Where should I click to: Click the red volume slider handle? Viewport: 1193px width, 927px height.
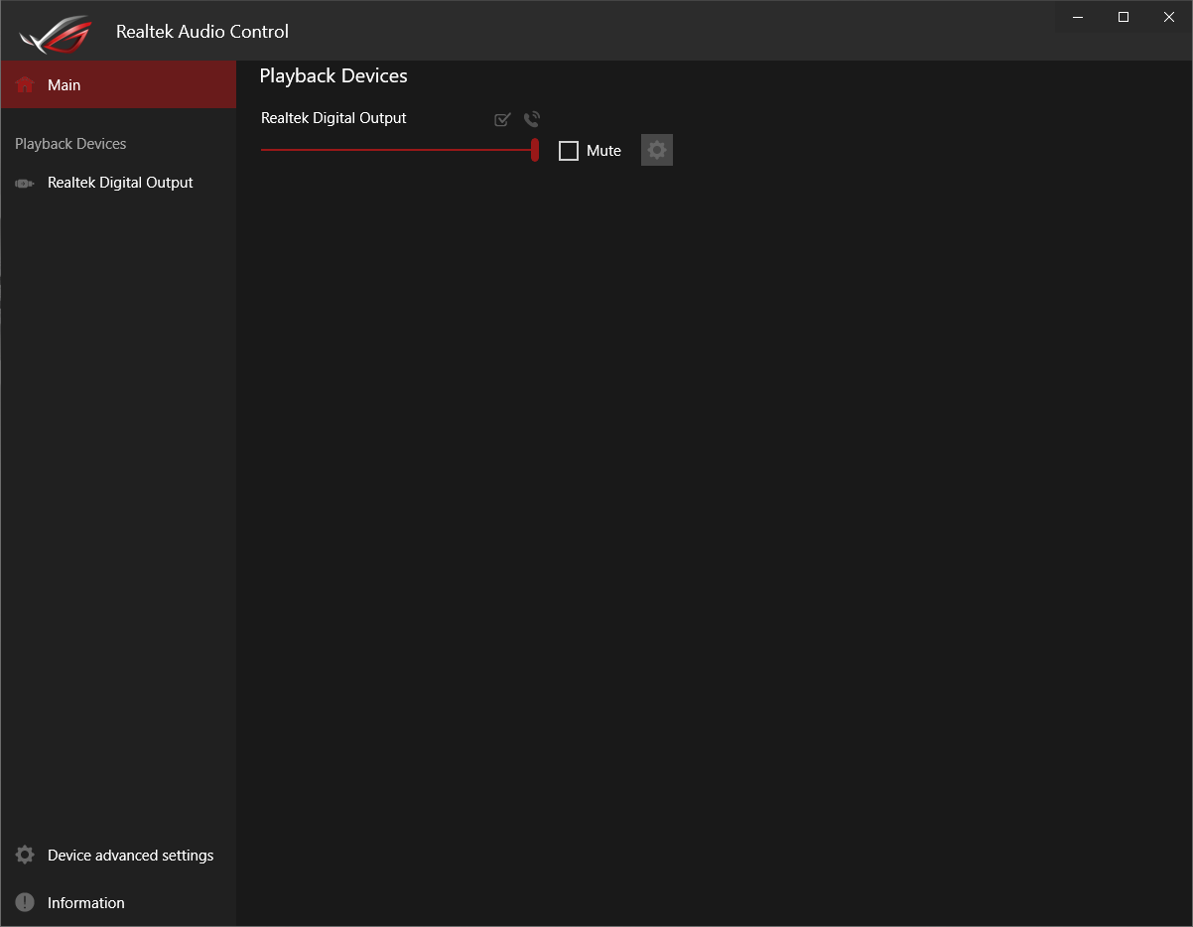(535, 150)
